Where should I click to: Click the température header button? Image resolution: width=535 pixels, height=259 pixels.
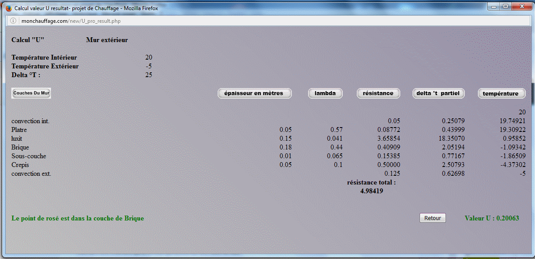click(x=501, y=93)
